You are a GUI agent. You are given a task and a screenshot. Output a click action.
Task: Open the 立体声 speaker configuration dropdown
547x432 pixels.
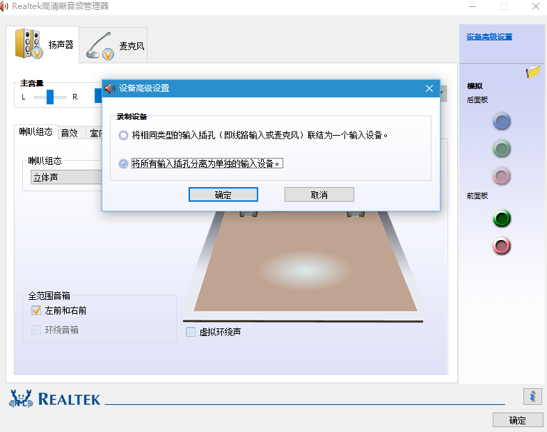[x=66, y=177]
